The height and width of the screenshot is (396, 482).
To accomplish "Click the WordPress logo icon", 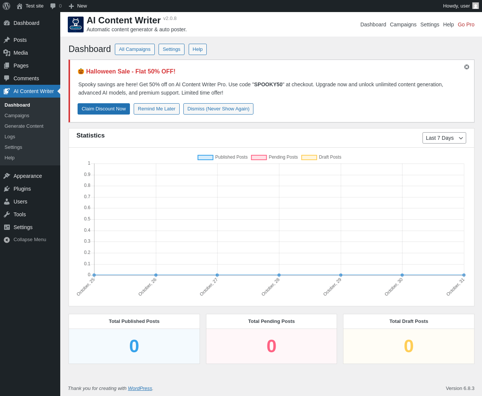I will 6,6.
